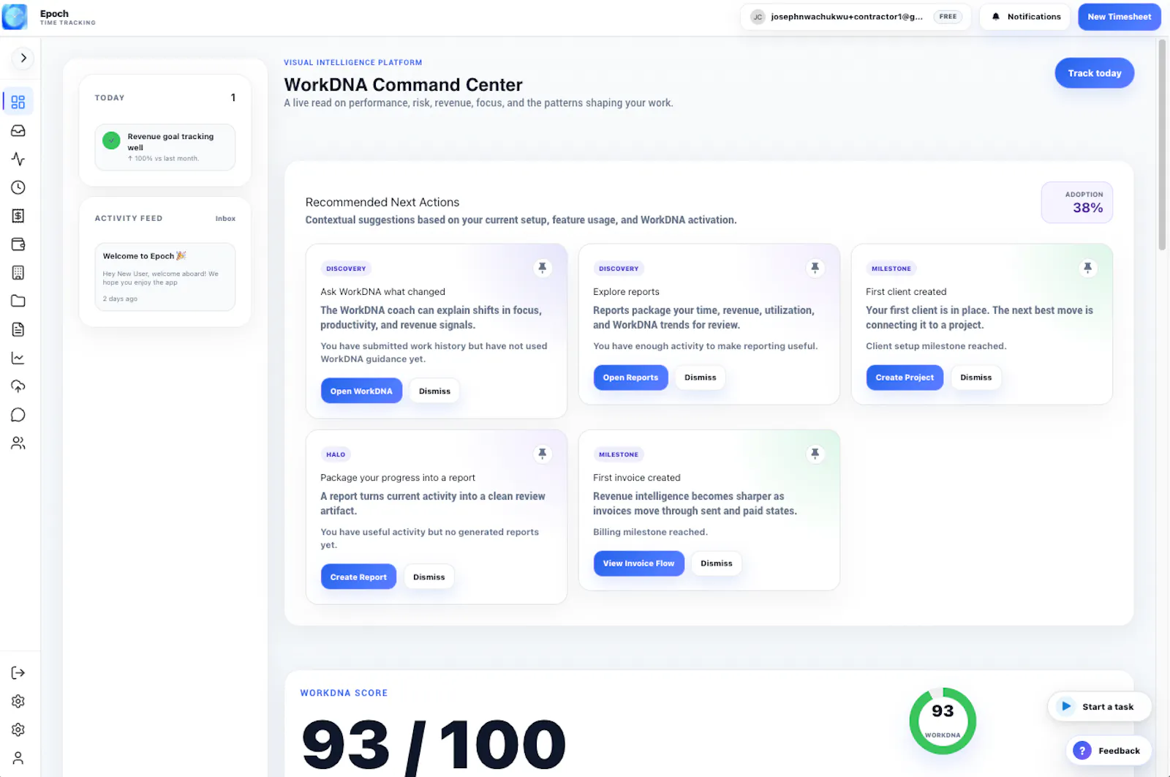Click the DISCOVERY tag on Explore reports card
The height and width of the screenshot is (777, 1170).
click(619, 269)
